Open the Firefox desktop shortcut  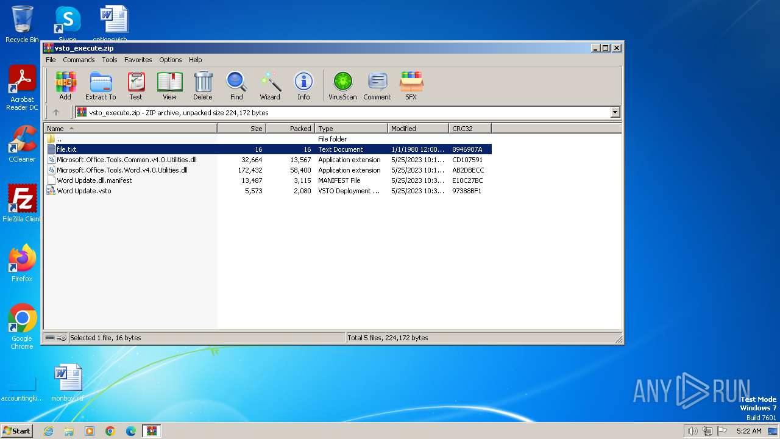tap(22, 263)
